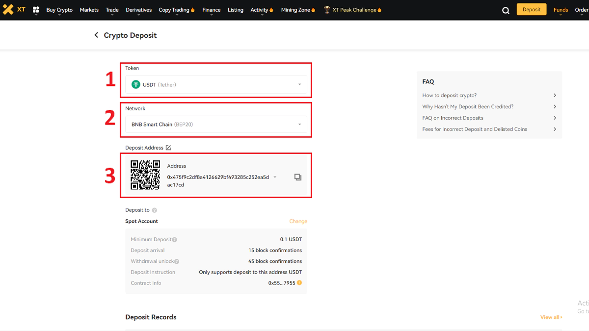589x331 pixels.
Task: Click the deposit QR code image
Action: (145, 175)
